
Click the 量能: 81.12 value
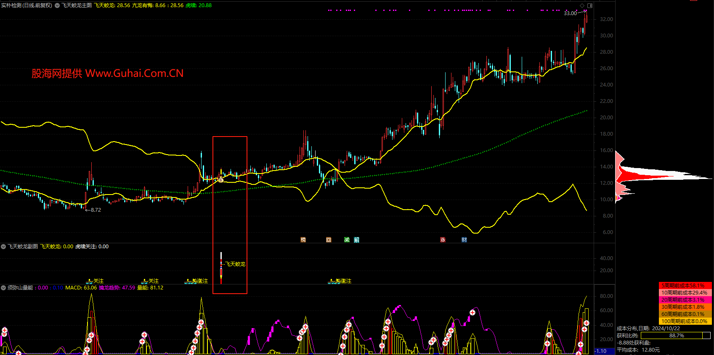click(x=150, y=288)
